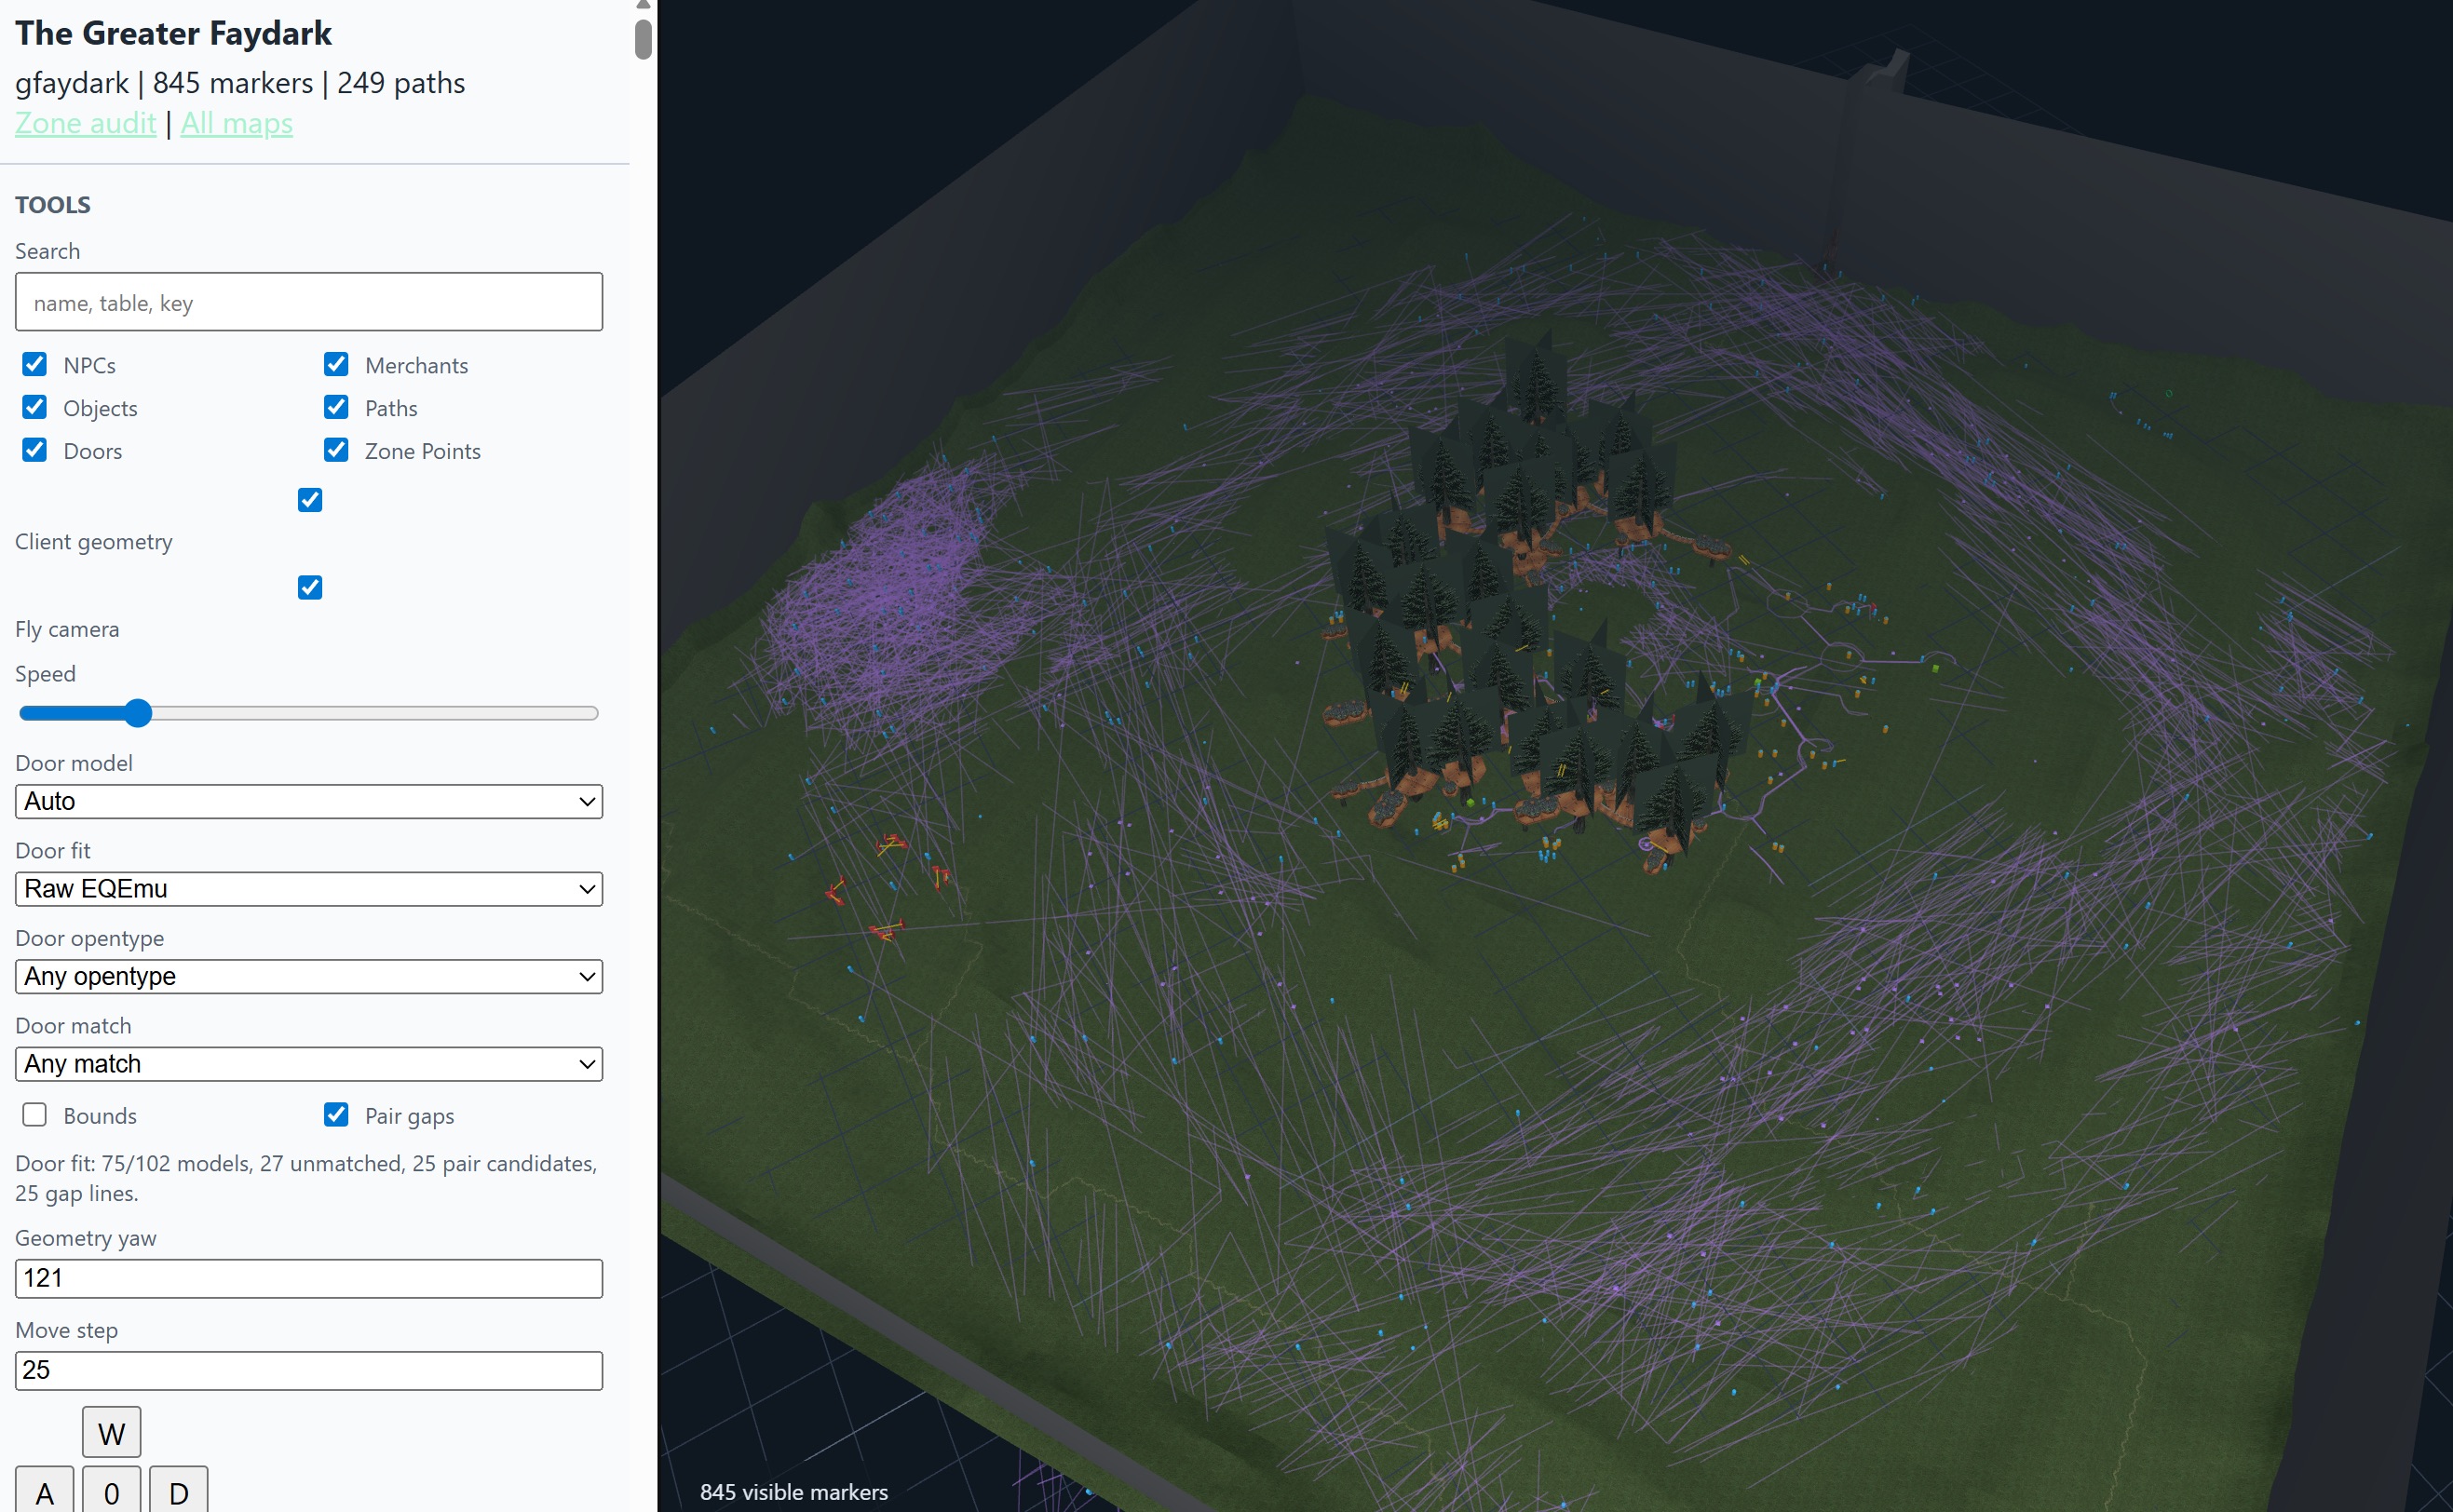The image size is (2453, 1512).
Task: Open the Door opentype dropdown
Action: pyautogui.click(x=308, y=976)
